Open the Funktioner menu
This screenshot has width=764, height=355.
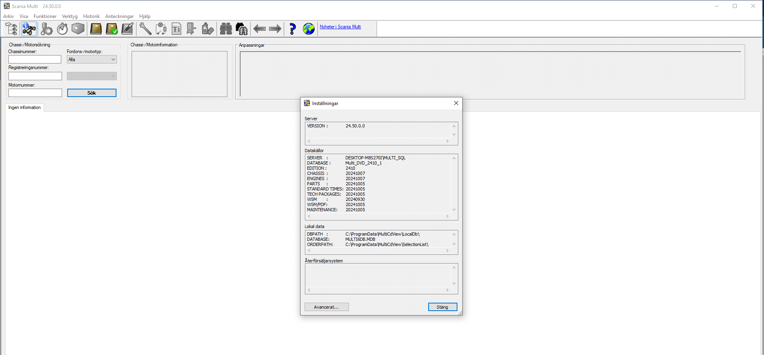pyautogui.click(x=45, y=16)
